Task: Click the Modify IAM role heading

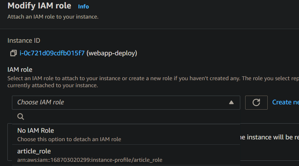Action: click(39, 6)
